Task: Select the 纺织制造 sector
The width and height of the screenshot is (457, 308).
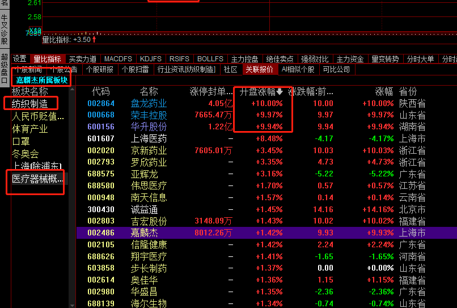Action: [x=29, y=104]
